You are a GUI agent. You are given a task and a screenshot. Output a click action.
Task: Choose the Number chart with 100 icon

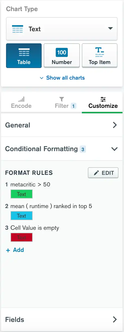point(62,52)
